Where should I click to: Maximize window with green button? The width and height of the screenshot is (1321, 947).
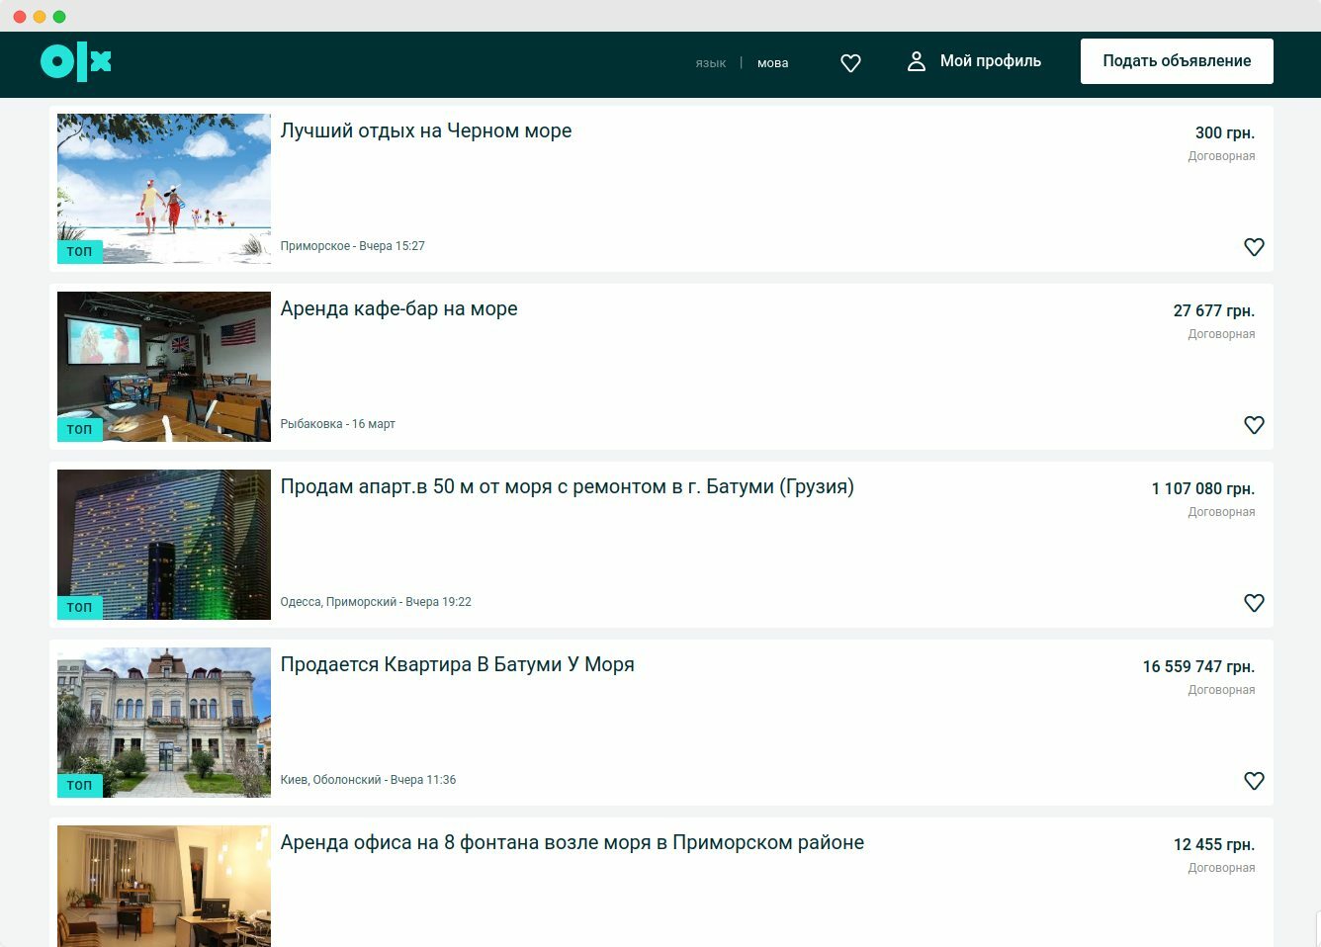59,17
